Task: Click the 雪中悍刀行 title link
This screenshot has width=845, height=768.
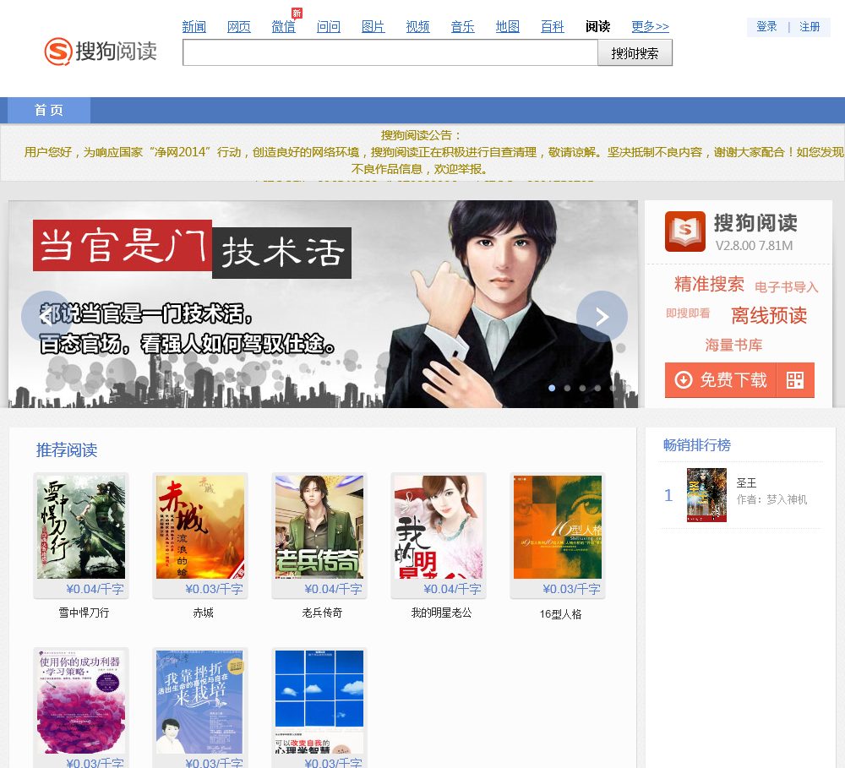Action: (x=84, y=613)
